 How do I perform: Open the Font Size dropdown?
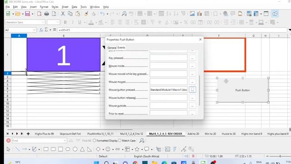58,22
